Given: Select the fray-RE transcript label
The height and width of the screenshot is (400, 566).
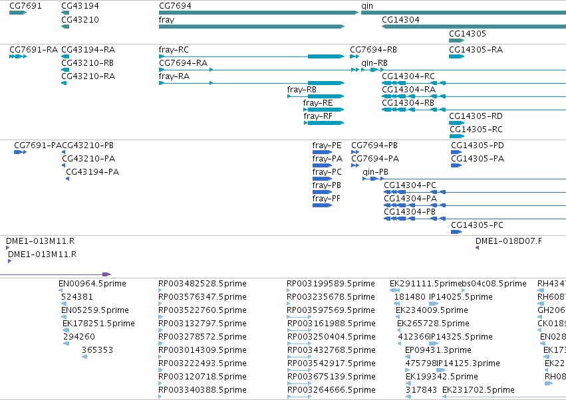Looking at the screenshot, I should click(x=318, y=103).
